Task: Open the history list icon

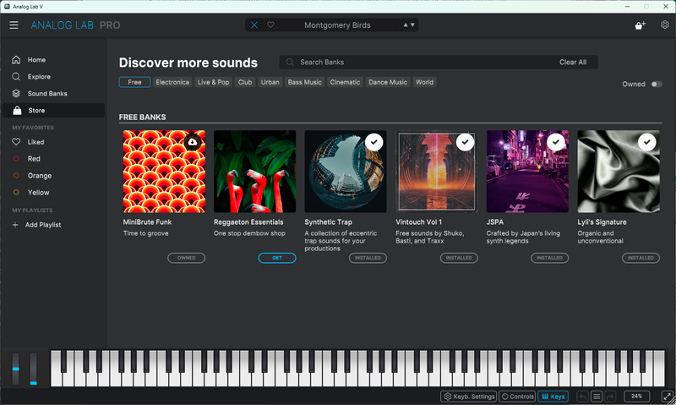Action: click(597, 397)
